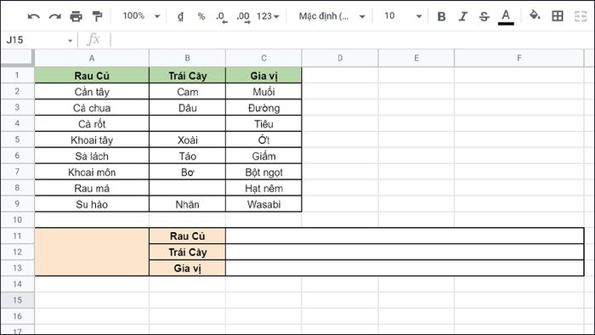Click the Print icon

pos(76,16)
